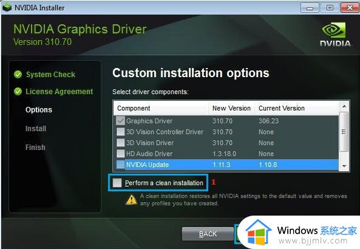
Task: Tick the 3D Vision Controller Driver checkbox
Action: (121, 132)
